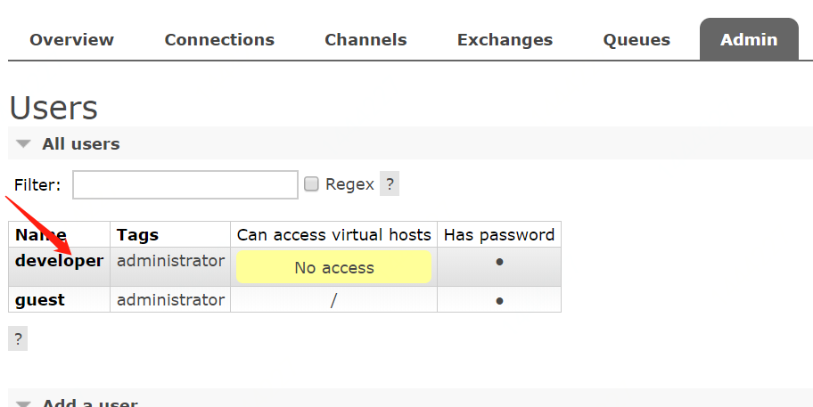Open the guest user details
This screenshot has width=813, height=407.
tap(40, 300)
